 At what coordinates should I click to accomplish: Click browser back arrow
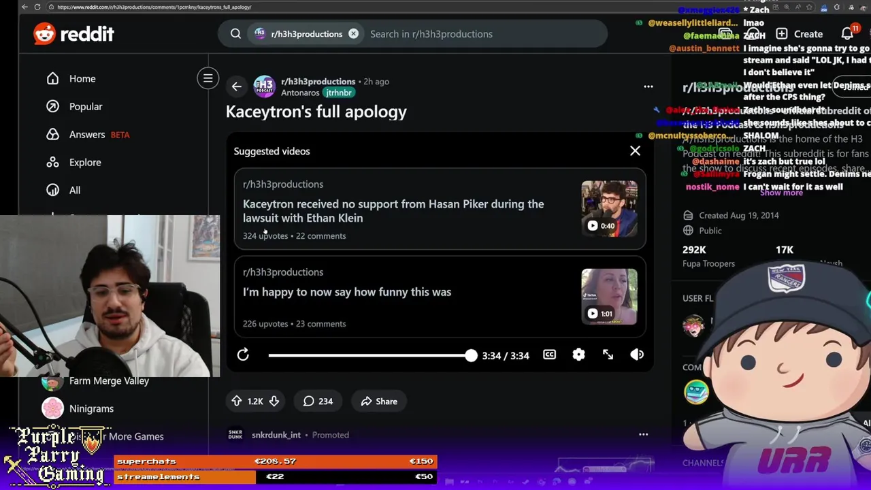click(x=24, y=7)
